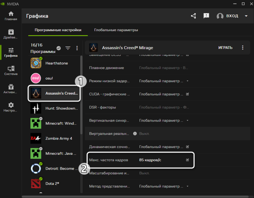This screenshot has width=254, height=198.
Task: Click info icon next to Виртуальная реальность
Action: click(x=135, y=133)
